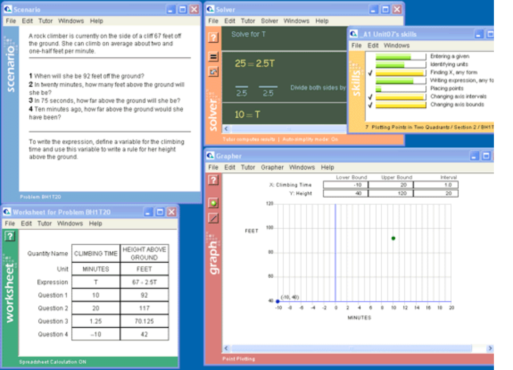
Task: Click the X Climbing Time interval field
Action: point(436,185)
